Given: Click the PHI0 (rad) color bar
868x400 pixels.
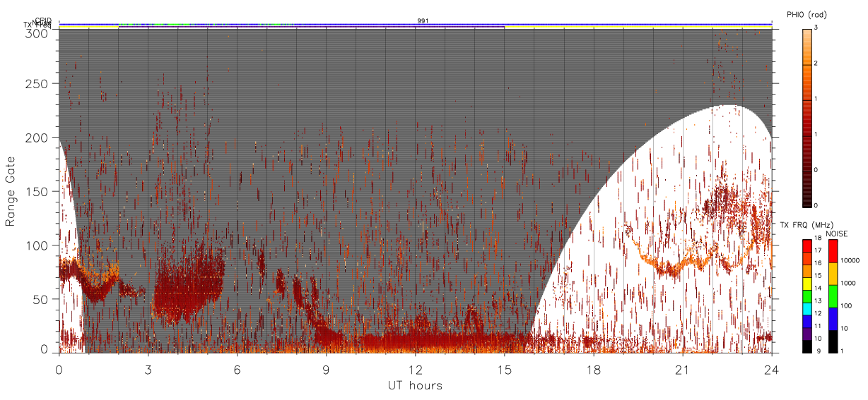Looking at the screenshot, I should 807,117.
